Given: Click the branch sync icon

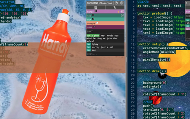Looking at the screenshot, I should coord(115,7).
